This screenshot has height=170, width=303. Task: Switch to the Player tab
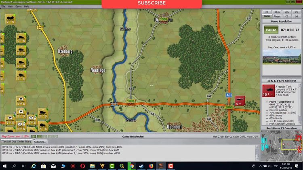[x=277, y=17]
